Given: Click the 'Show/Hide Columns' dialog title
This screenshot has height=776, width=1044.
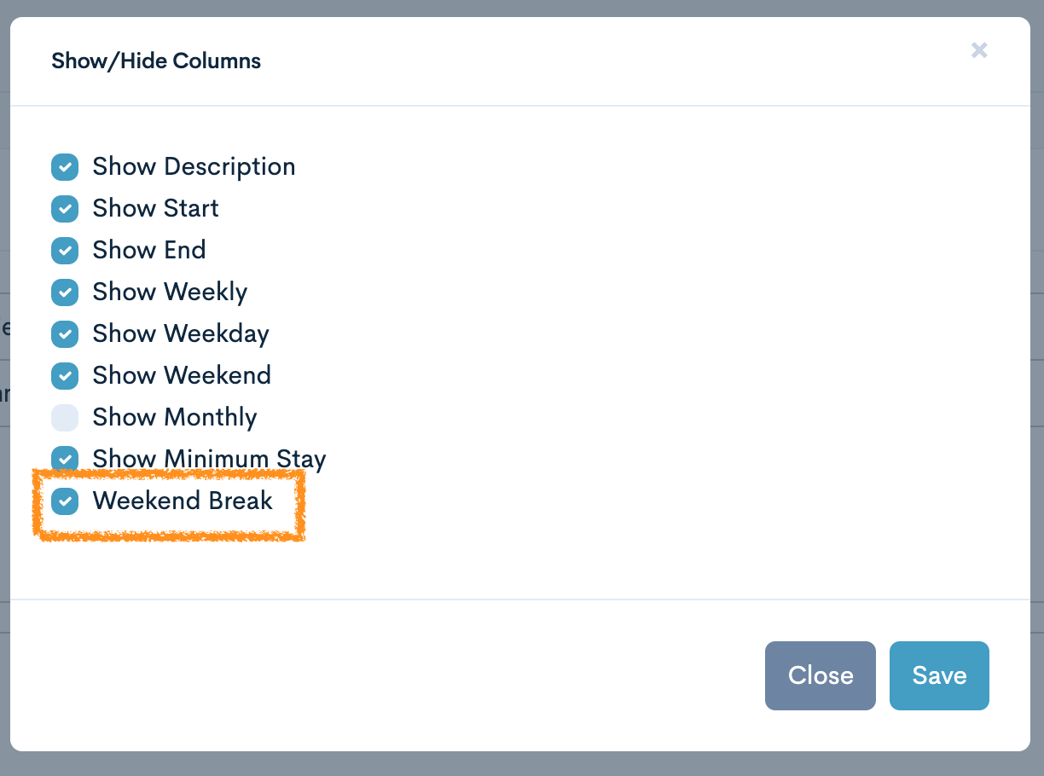Looking at the screenshot, I should (156, 61).
